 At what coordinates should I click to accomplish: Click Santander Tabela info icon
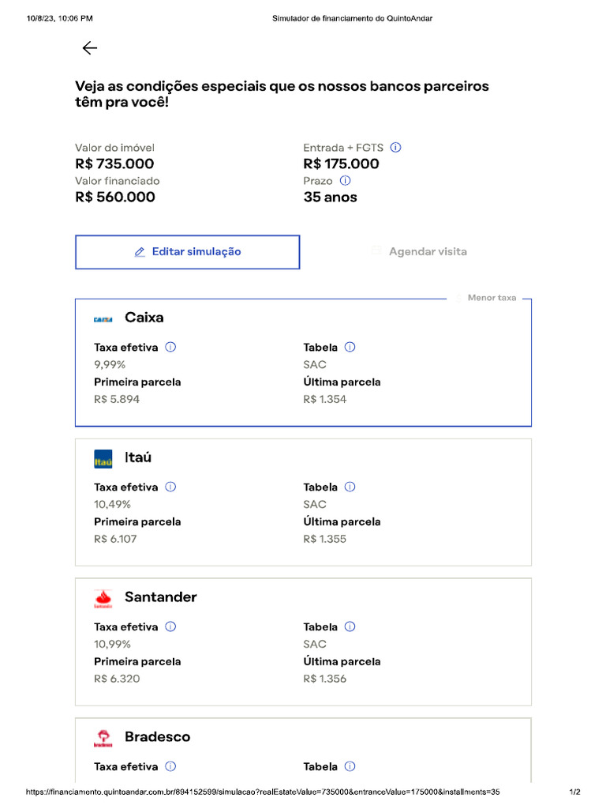[350, 627]
